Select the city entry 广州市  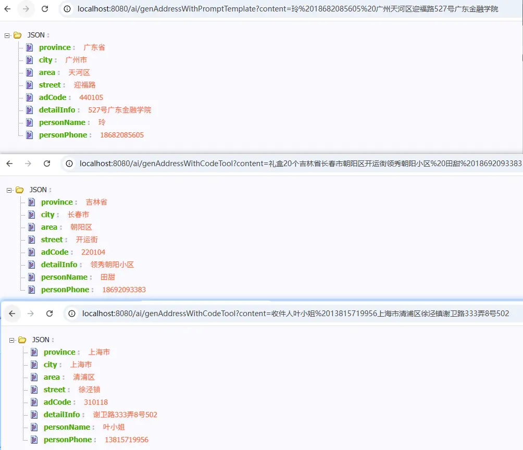point(76,60)
